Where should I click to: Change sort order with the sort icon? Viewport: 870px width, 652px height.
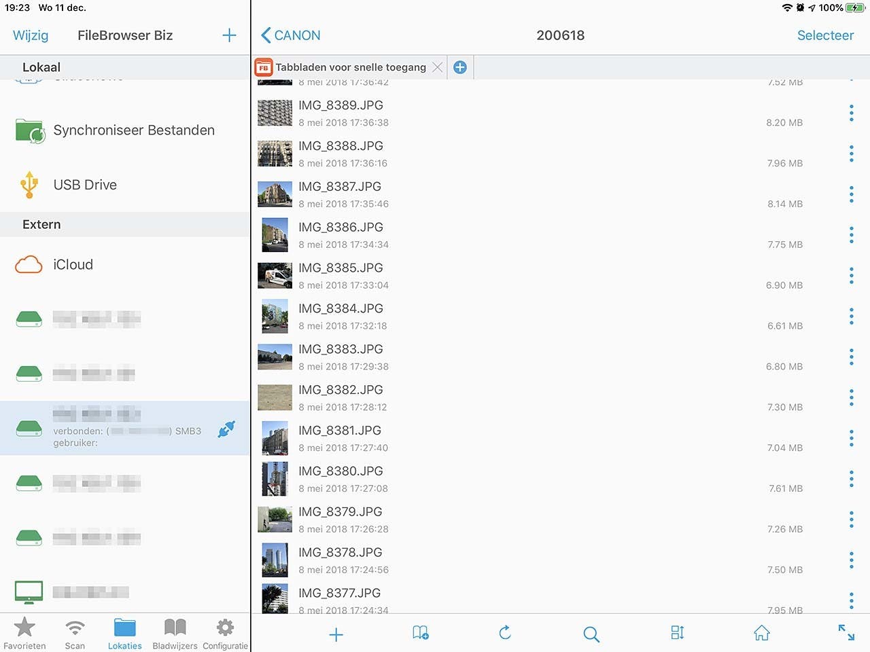point(678,633)
